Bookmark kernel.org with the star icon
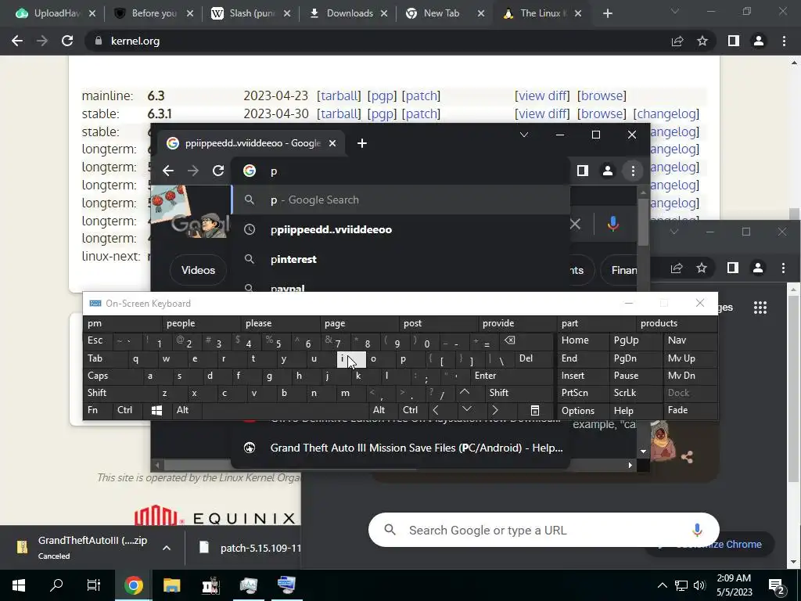 [702, 41]
